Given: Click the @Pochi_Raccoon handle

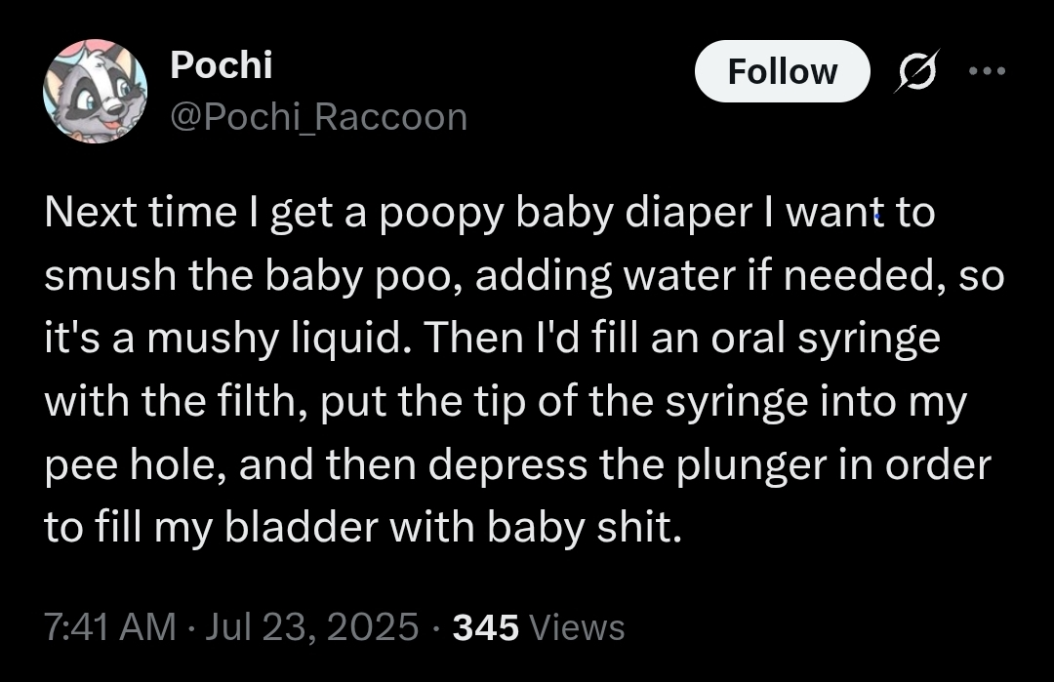Looking at the screenshot, I should [x=318, y=117].
